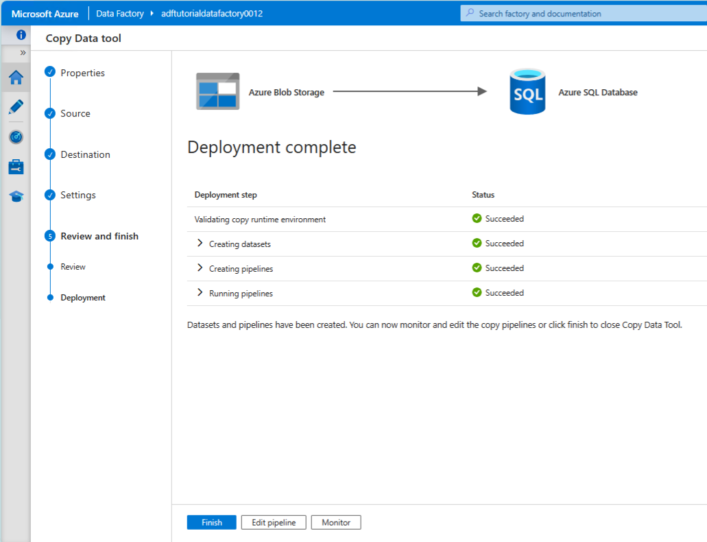Click the Copy Data tool title

coord(84,38)
